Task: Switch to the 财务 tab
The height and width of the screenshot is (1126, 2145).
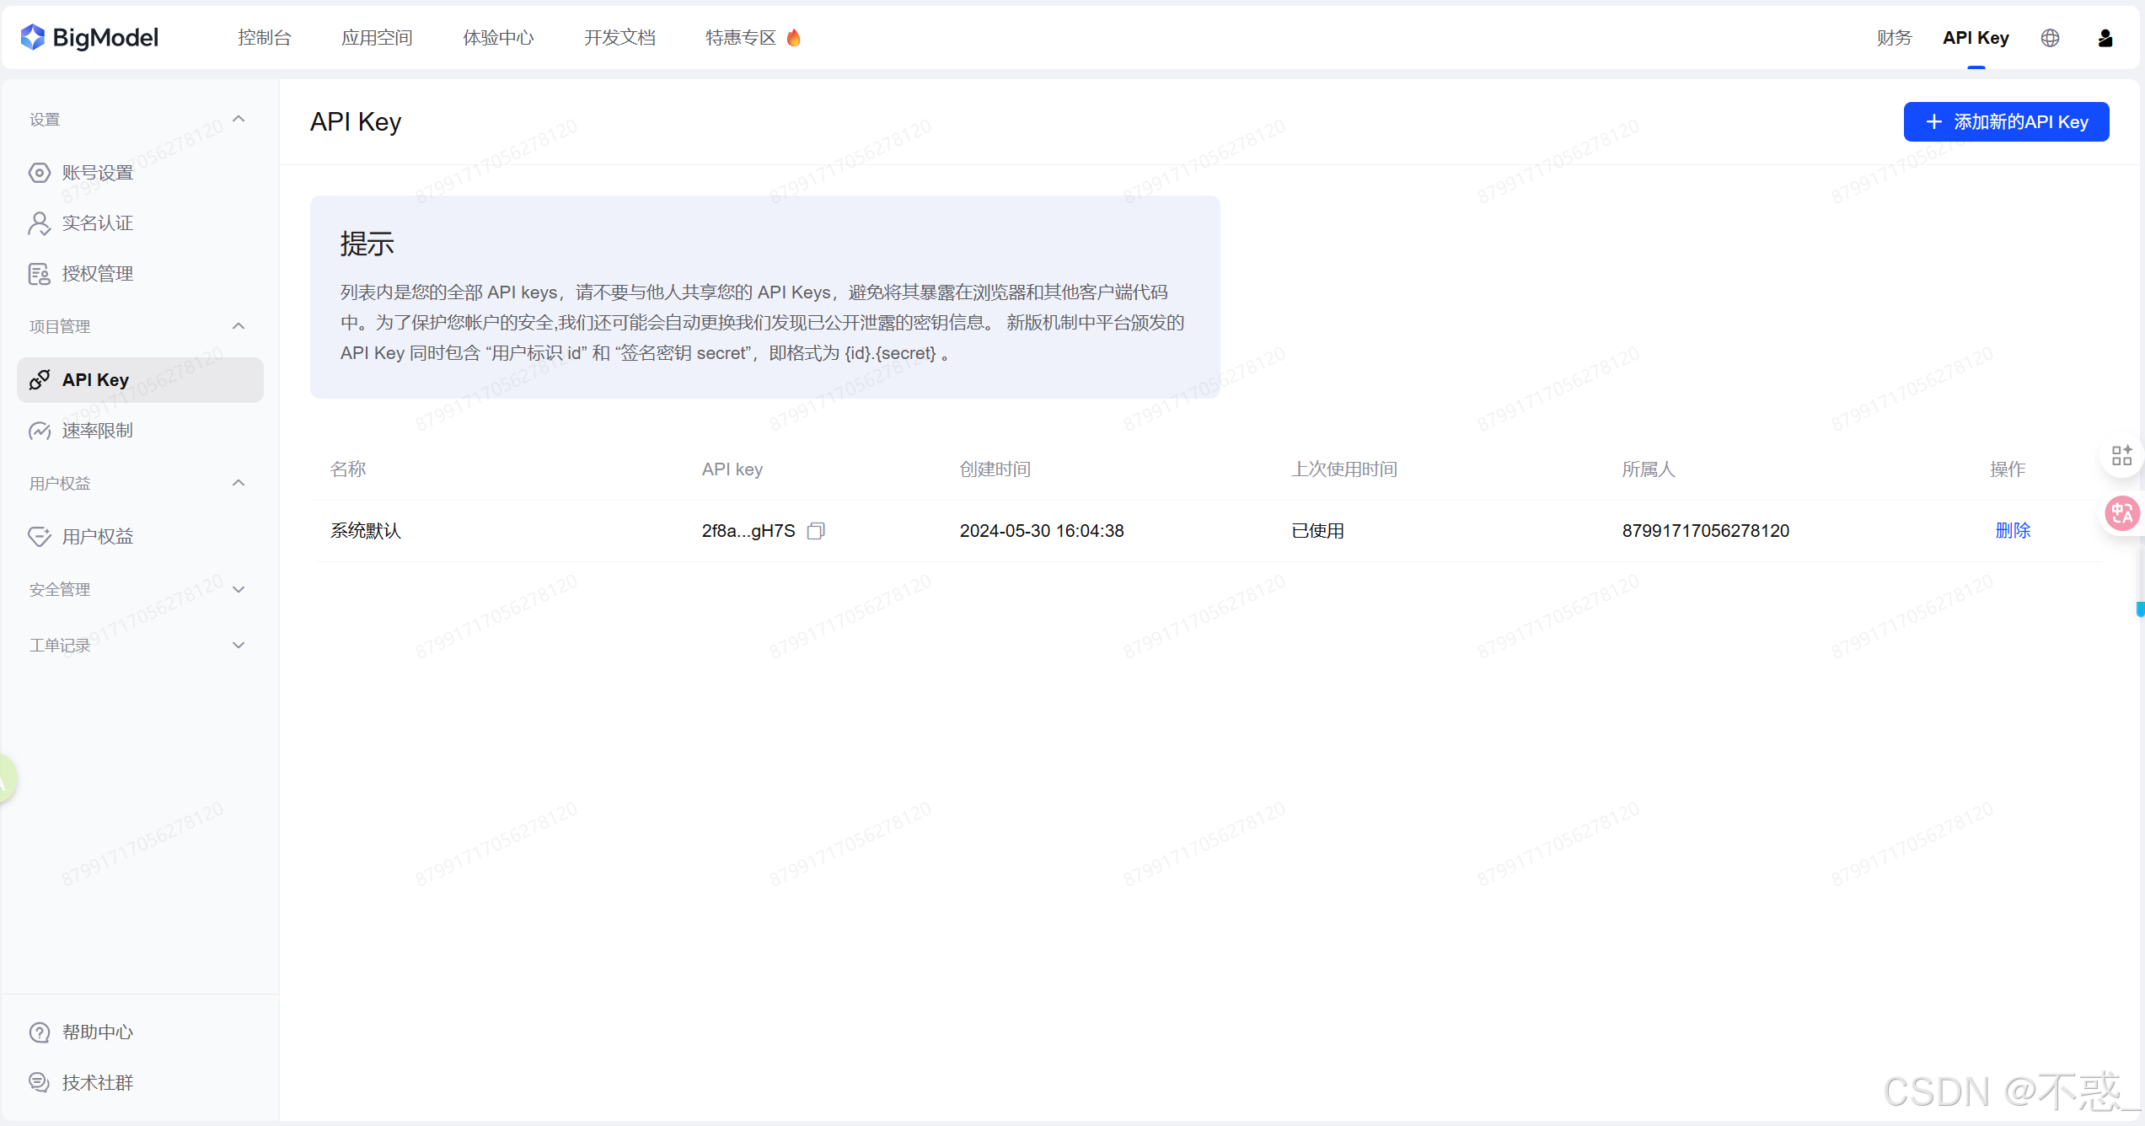Action: [x=1894, y=37]
